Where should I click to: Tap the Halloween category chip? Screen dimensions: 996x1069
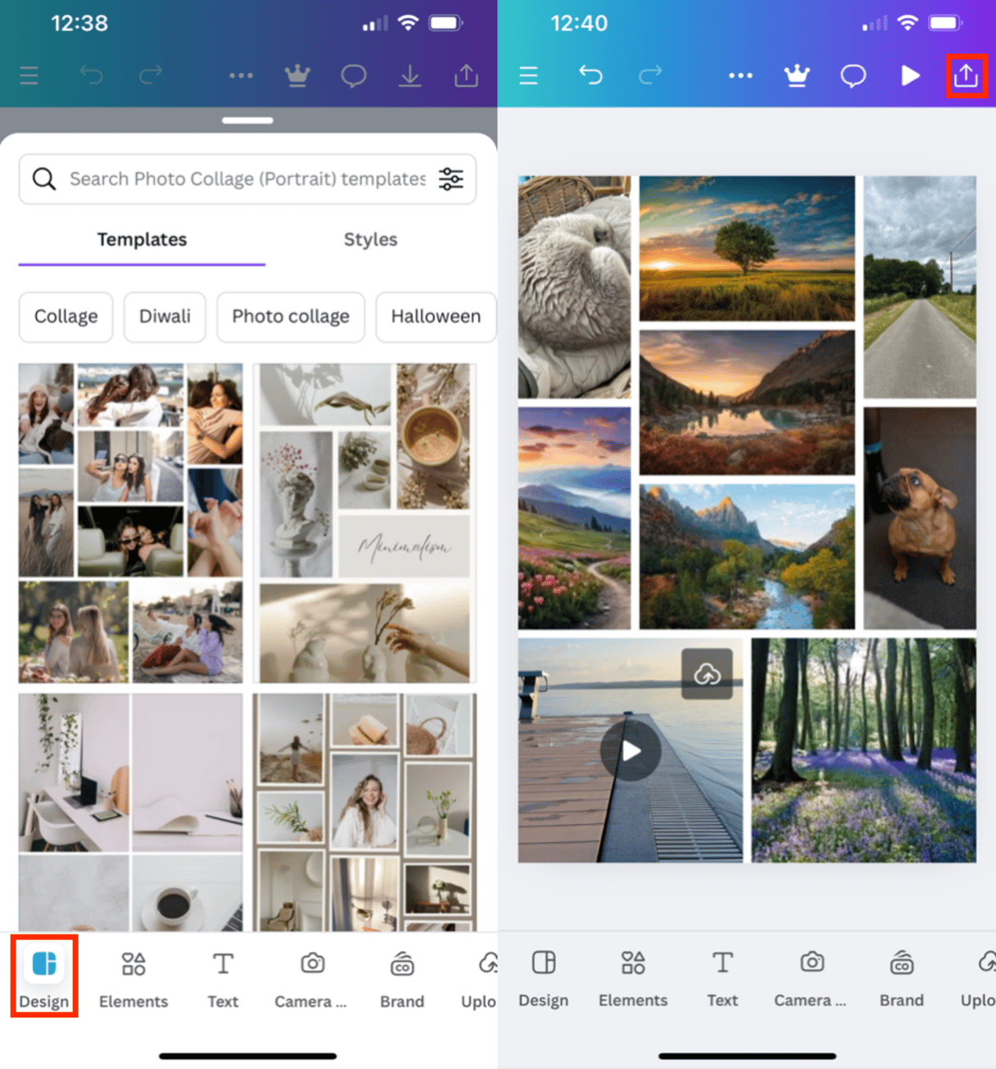(435, 316)
